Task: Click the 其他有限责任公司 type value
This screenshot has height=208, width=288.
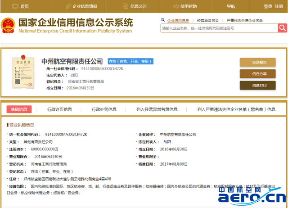Action: (38, 142)
